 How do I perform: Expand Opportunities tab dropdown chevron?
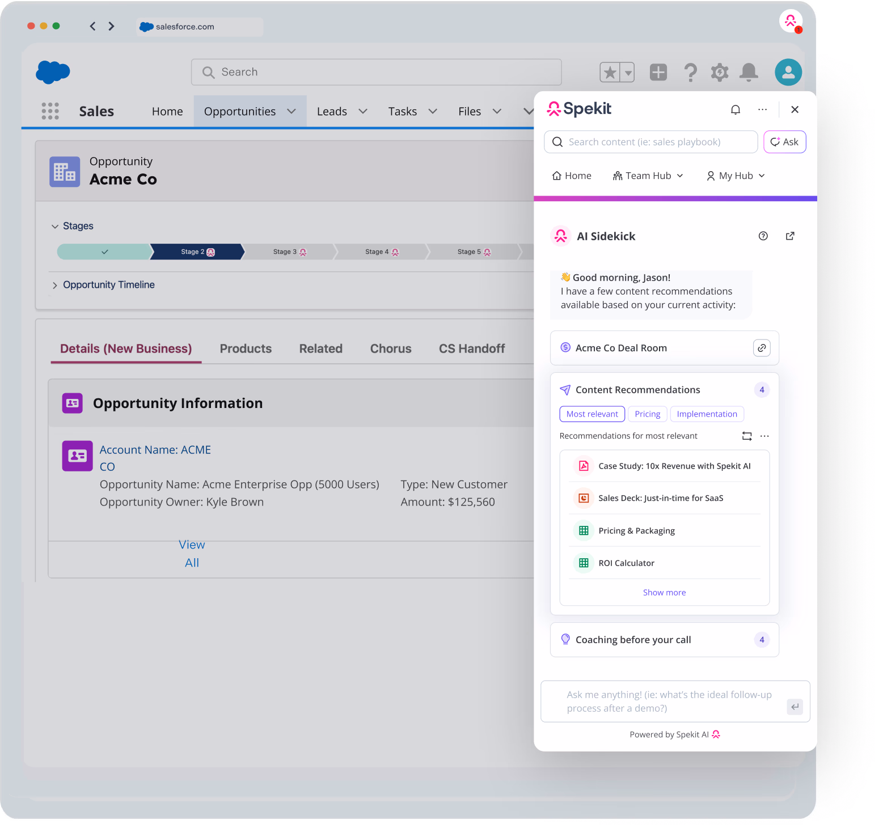(x=291, y=111)
